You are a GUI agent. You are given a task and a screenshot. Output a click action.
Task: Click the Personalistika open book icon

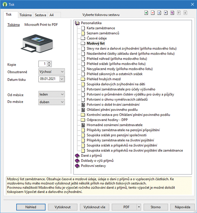pyautogui.click(x=77, y=23)
